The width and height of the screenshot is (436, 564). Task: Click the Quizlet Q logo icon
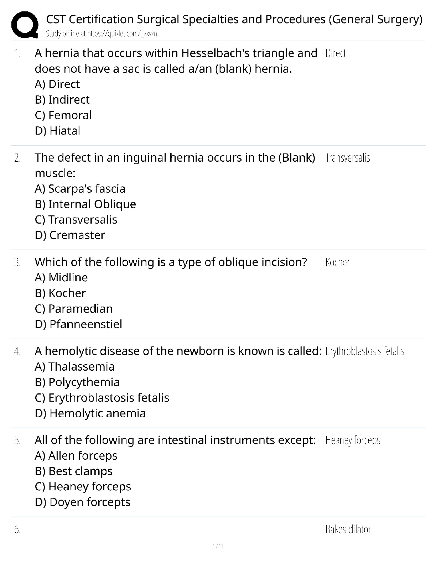pyautogui.click(x=25, y=25)
